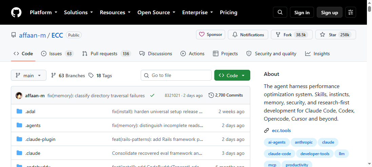
Task: Click the .adal folder icon
Action: (x=19, y=111)
